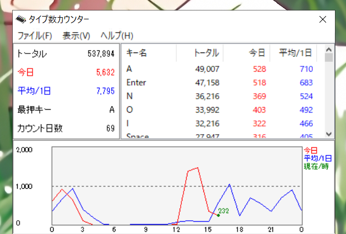Click today's count 518 for Enter
The image size is (346, 234).
point(260,83)
